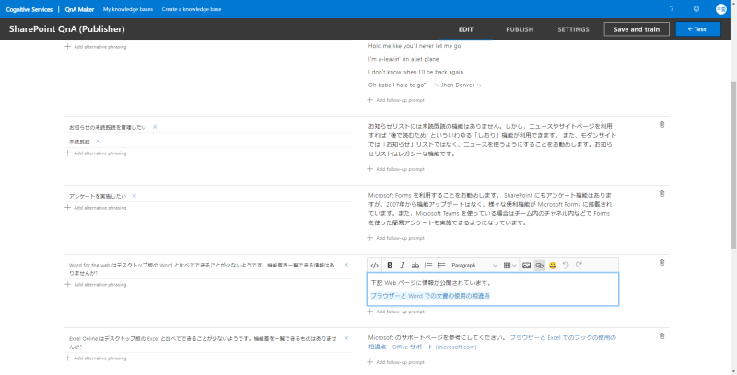Viewport: 737px width, 375px height.
Task: Click the お知らせリスト answer text
Action: coord(490,140)
